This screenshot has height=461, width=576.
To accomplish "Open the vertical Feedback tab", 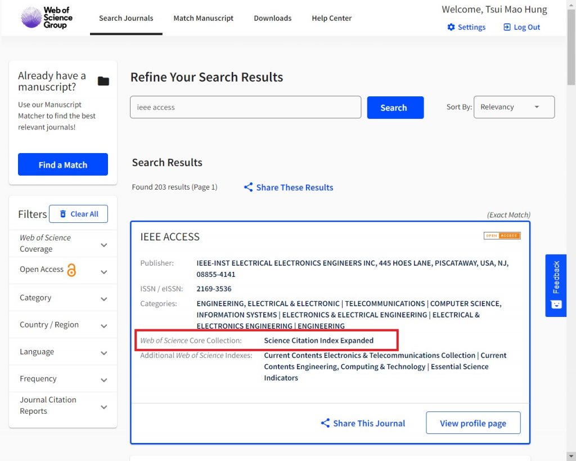I will [x=556, y=285].
